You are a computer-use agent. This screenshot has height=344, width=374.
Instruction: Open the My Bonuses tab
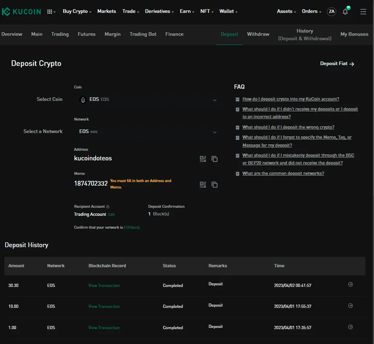[354, 34]
